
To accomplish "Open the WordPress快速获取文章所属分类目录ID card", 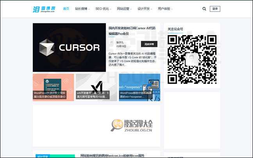I will point(53,87).
